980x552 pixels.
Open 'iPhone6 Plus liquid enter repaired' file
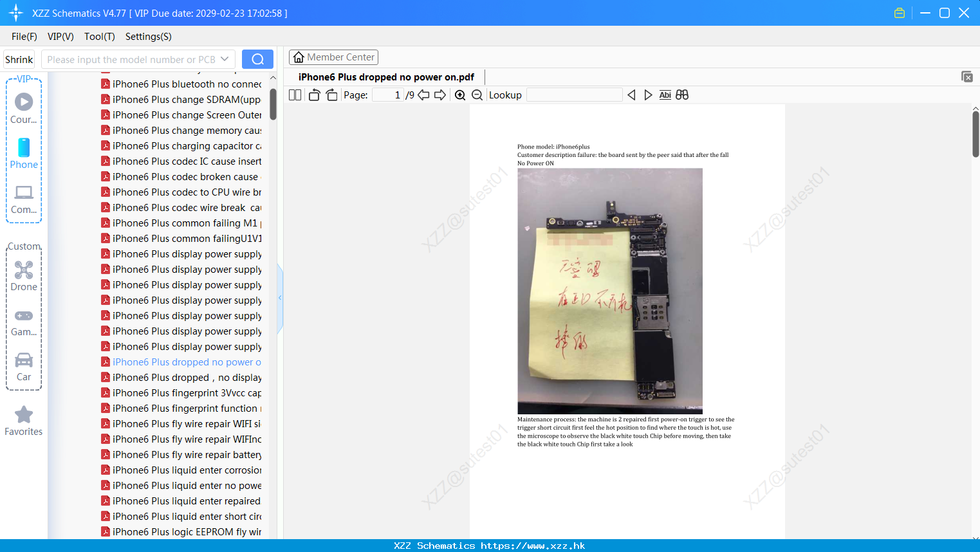coord(181,501)
